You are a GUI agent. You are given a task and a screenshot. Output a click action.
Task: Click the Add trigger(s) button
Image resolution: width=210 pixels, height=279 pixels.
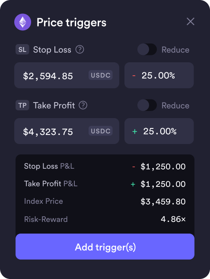click(105, 247)
